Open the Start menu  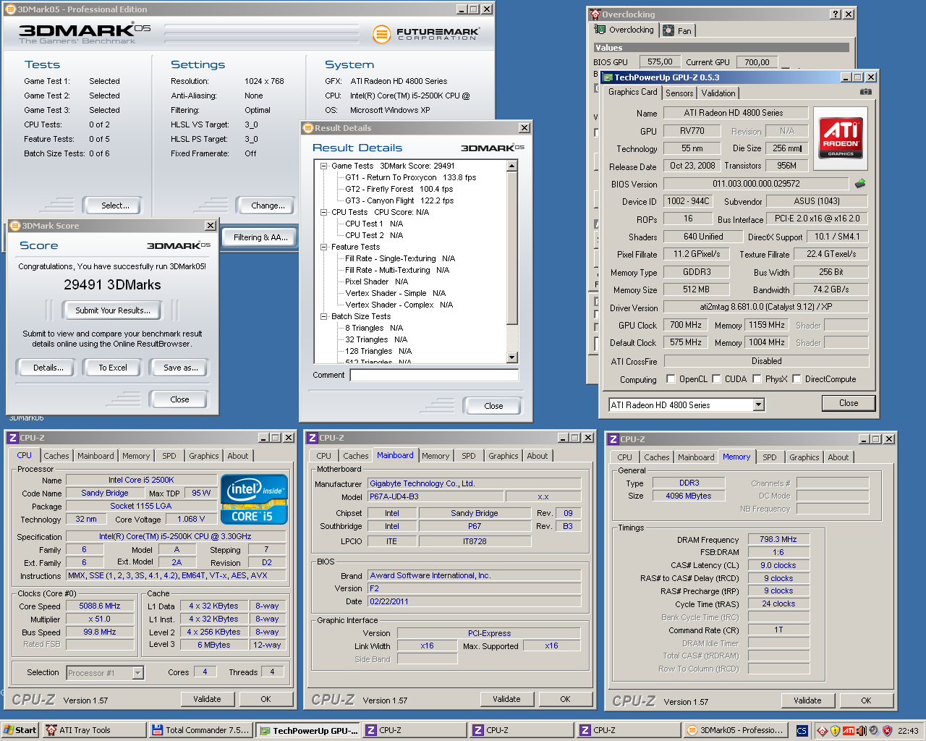click(20, 730)
